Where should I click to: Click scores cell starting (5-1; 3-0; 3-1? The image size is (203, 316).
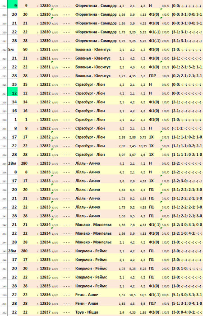pyautogui.click(x=187, y=295)
